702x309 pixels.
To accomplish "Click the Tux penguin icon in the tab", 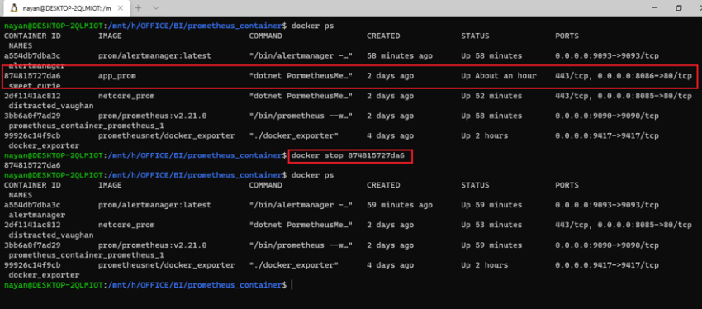I will point(13,7).
